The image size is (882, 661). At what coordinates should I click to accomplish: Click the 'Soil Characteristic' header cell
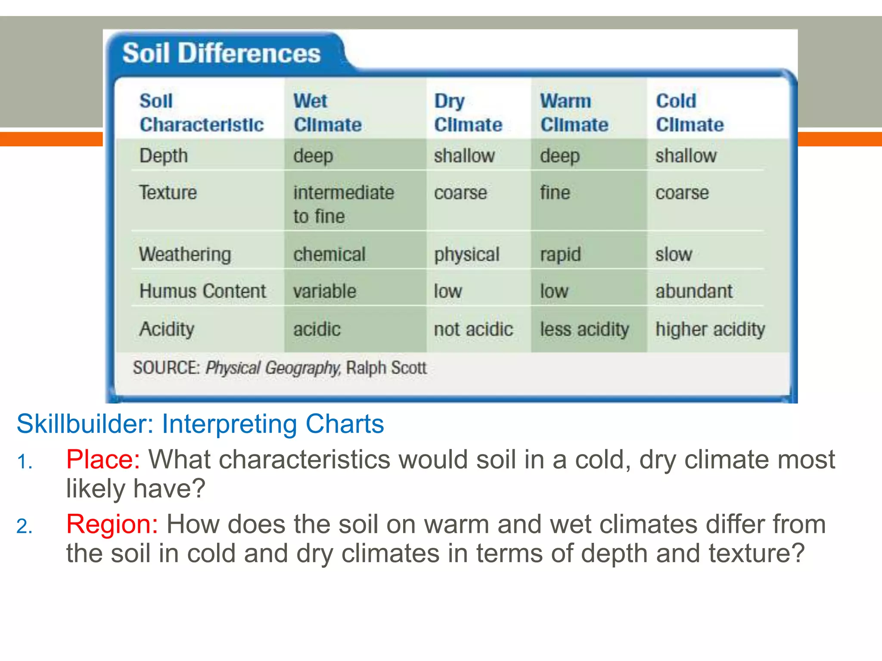click(202, 113)
